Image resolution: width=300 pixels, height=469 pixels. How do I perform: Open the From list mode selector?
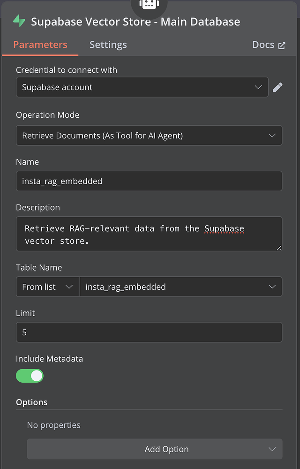click(47, 287)
